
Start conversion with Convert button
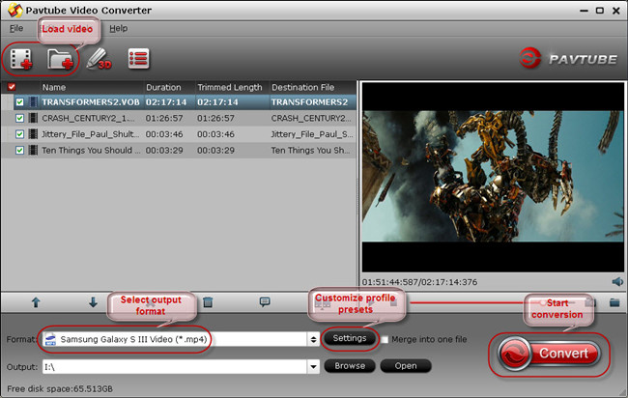[x=549, y=354]
